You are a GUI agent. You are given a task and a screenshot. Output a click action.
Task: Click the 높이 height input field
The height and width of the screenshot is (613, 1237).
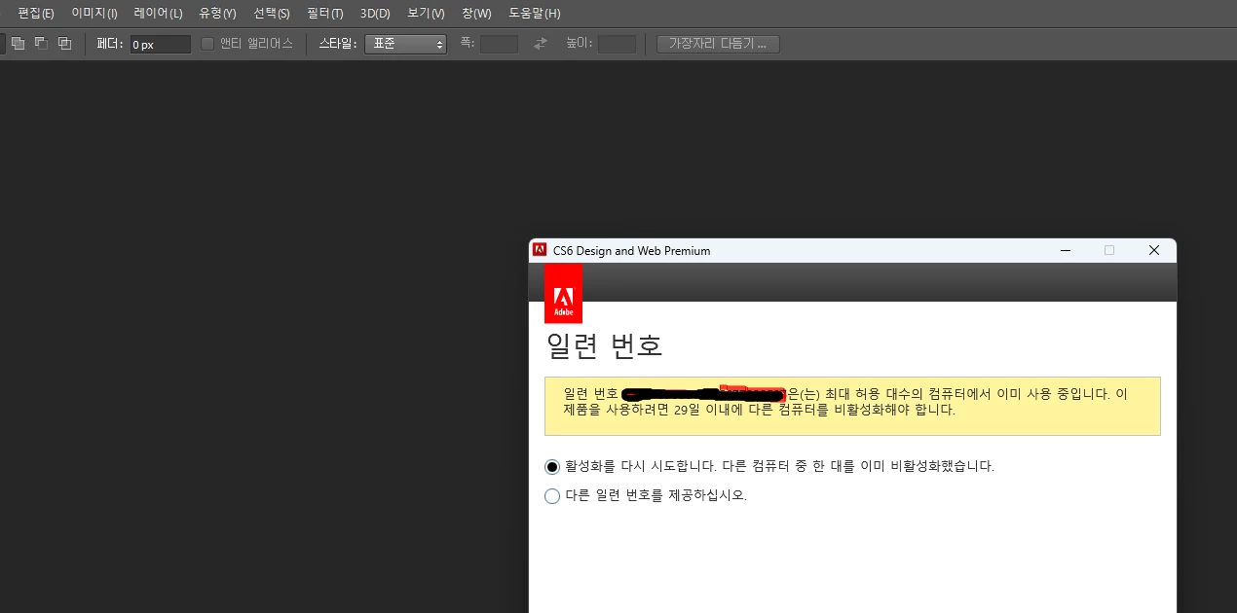point(617,44)
